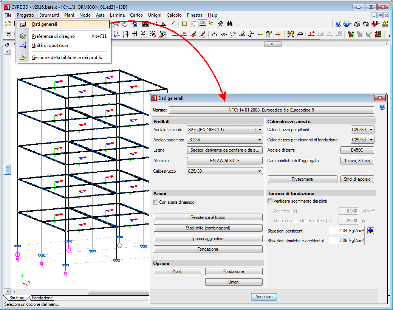
Task: Click the Situazioni sismiche e accidentali value field
Action: point(338,240)
